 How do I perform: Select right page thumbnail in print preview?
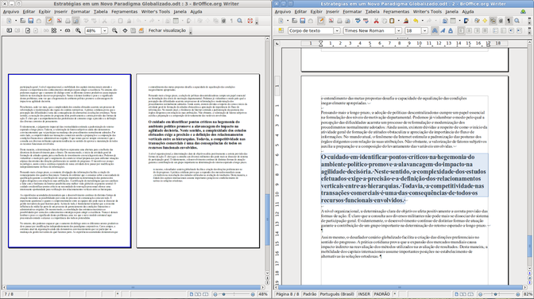(x=198, y=161)
